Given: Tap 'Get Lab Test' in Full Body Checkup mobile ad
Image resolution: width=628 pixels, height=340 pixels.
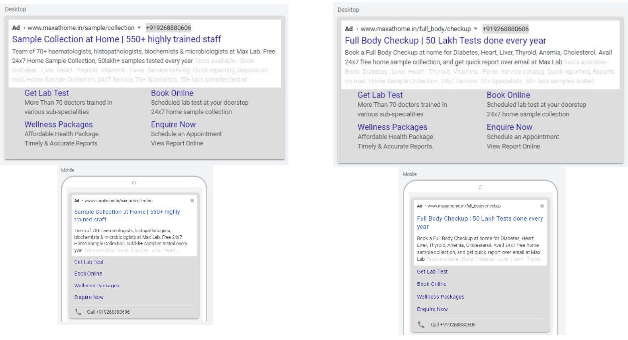Looking at the screenshot, I should coord(432,272).
